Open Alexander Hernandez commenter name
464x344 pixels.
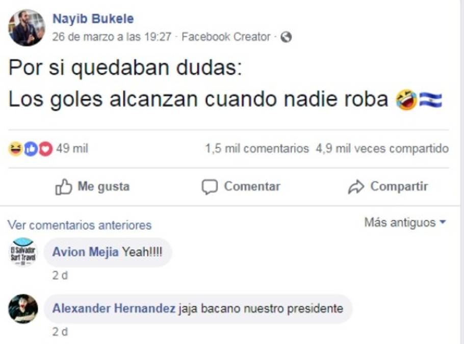[114, 308]
